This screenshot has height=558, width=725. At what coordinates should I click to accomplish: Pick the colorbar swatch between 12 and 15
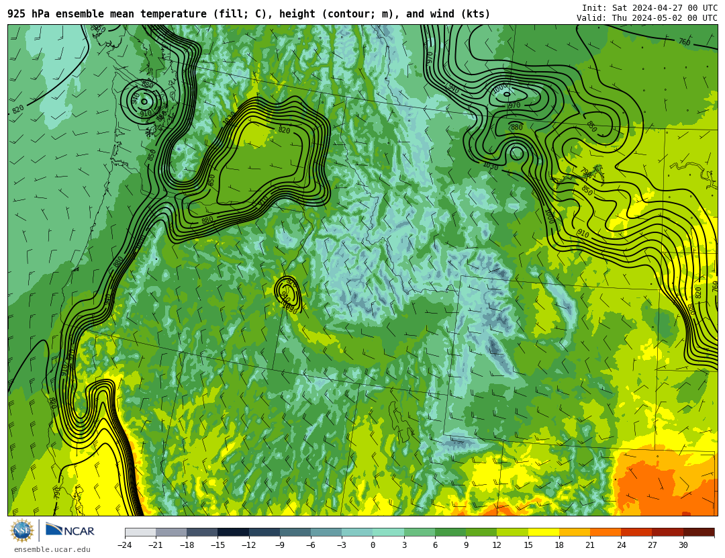[512, 532]
